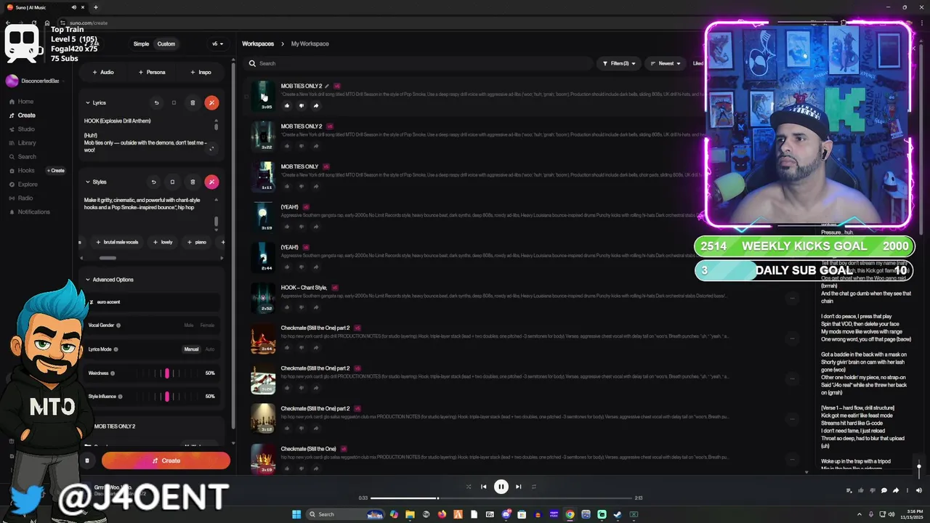930x523 pixels.
Task: Go to Home in the sidebar
Action: 22,102
